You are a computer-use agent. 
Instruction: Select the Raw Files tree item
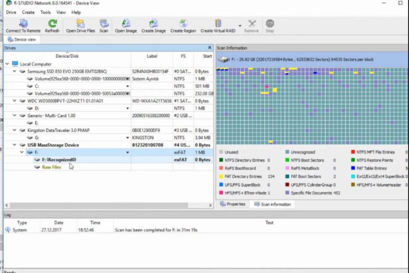click(52, 167)
